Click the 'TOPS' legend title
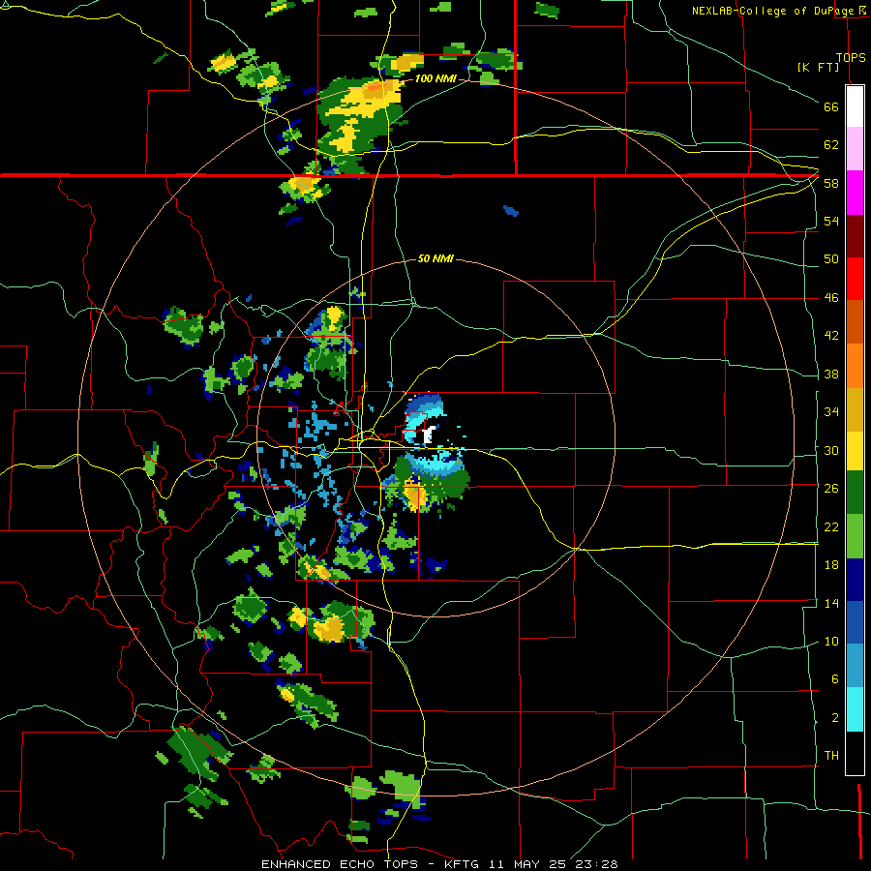The width and height of the screenshot is (871, 871). click(x=851, y=57)
